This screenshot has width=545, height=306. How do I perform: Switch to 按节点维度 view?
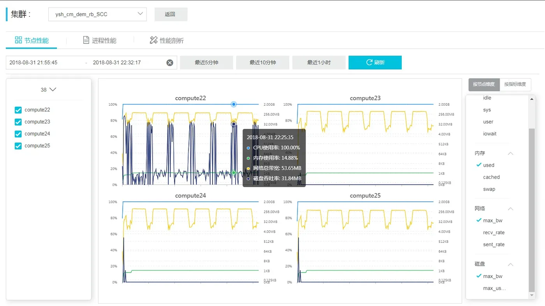484,84
